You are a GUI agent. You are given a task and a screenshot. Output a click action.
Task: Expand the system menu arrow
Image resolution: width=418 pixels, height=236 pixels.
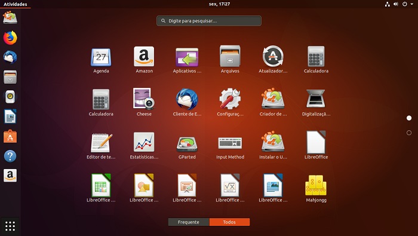(x=412, y=4)
